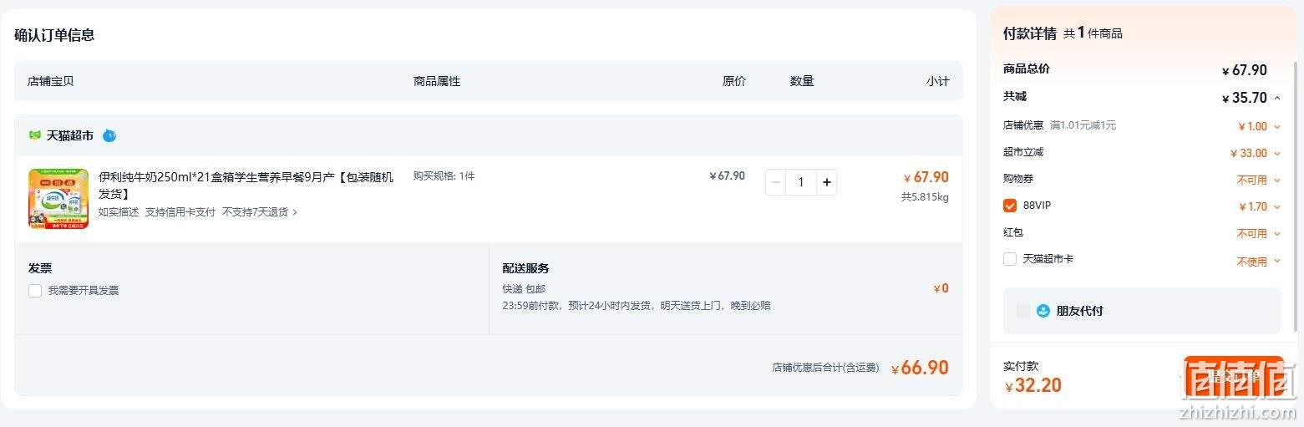Click the 原价 column header

click(734, 81)
